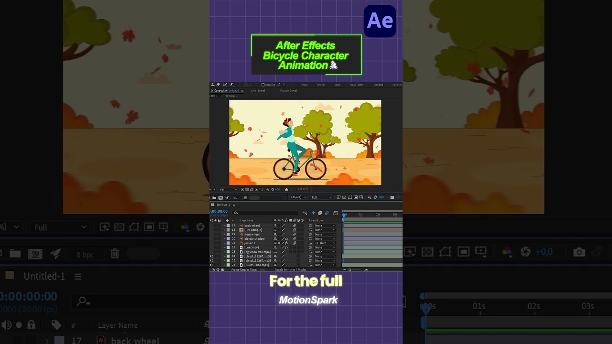Click the timeline search magnifier field
Image resolution: width=612 pixels, height=344 pixels.
pyautogui.click(x=265, y=213)
